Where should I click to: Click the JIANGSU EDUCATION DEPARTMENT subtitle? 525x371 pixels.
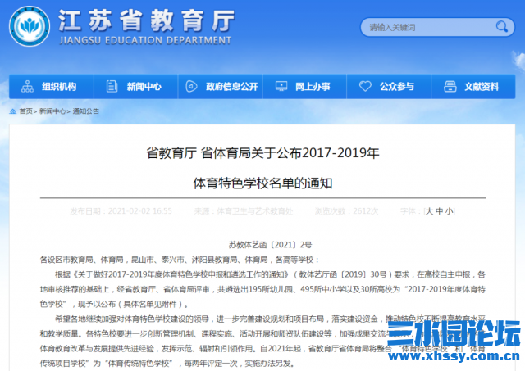pyautogui.click(x=145, y=40)
